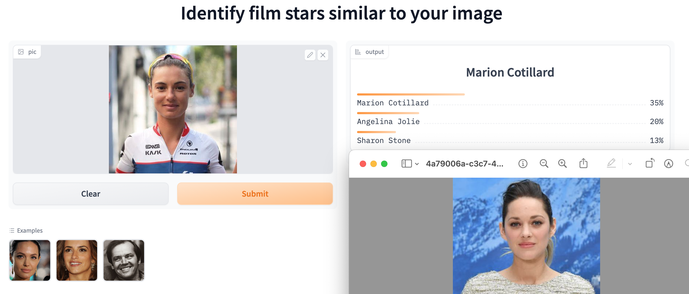Screen dimensions: 689x294
Task: Select Angelina Jolie example thumbnail
Action: [x=30, y=260]
